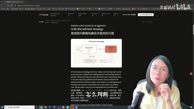
Task: Open the temp bookmarks folder
Action: [55, 9]
